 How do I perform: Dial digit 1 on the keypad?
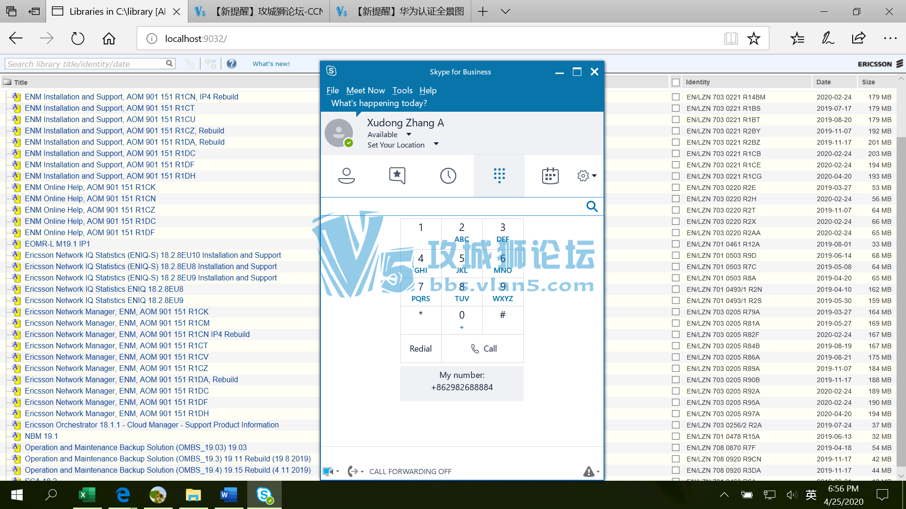click(x=420, y=233)
